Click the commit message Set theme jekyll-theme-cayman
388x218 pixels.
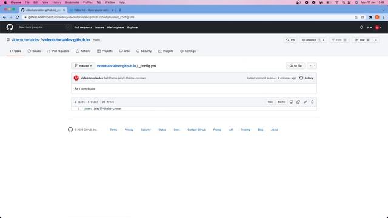125,78
